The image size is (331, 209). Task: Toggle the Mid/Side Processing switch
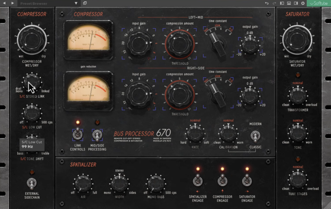97,135
